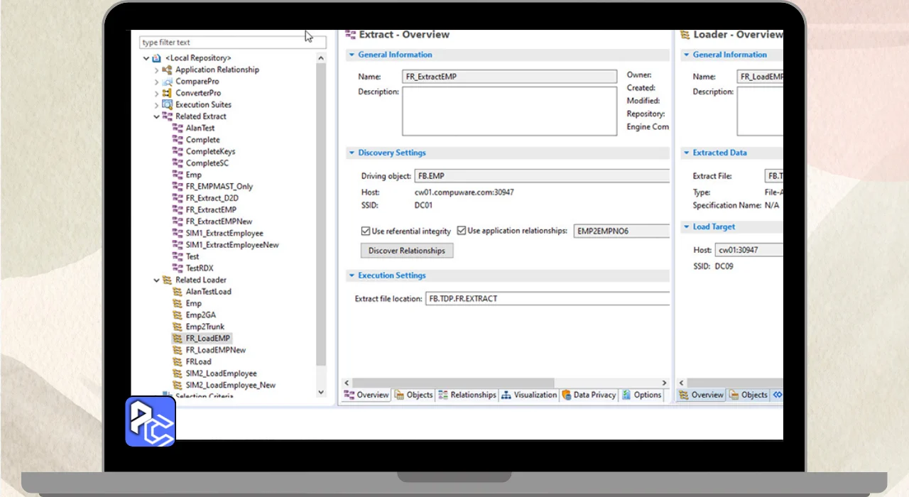Collapse the Discovery Settings section
The width and height of the screenshot is (909, 497).
coord(352,153)
